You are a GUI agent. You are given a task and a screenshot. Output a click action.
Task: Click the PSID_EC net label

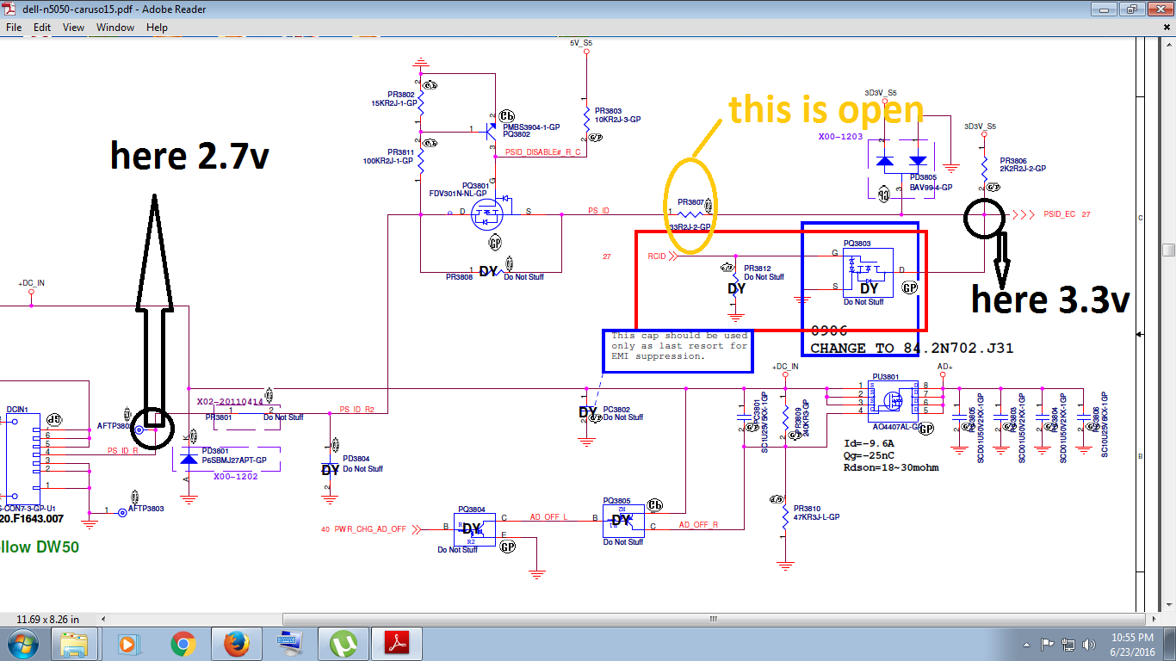click(x=1059, y=214)
